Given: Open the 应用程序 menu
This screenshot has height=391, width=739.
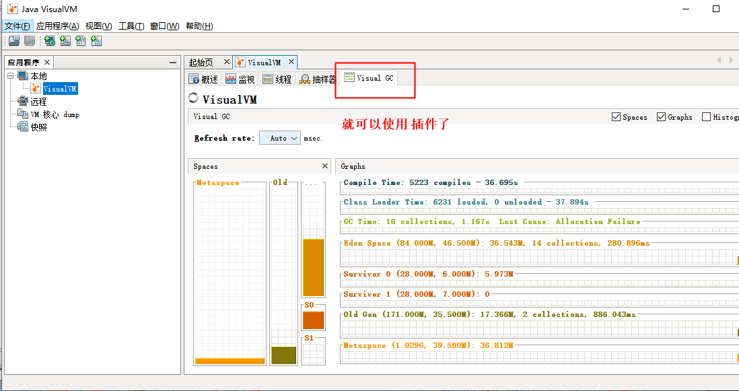Looking at the screenshot, I should point(57,26).
